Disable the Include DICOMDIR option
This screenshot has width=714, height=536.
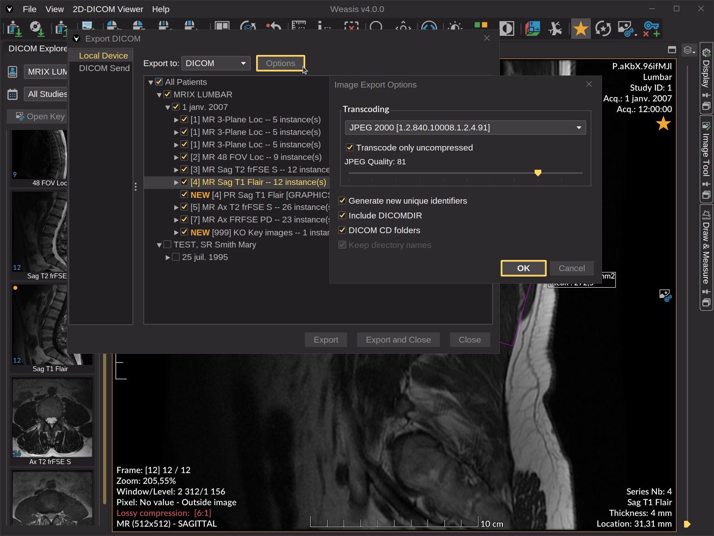point(342,215)
